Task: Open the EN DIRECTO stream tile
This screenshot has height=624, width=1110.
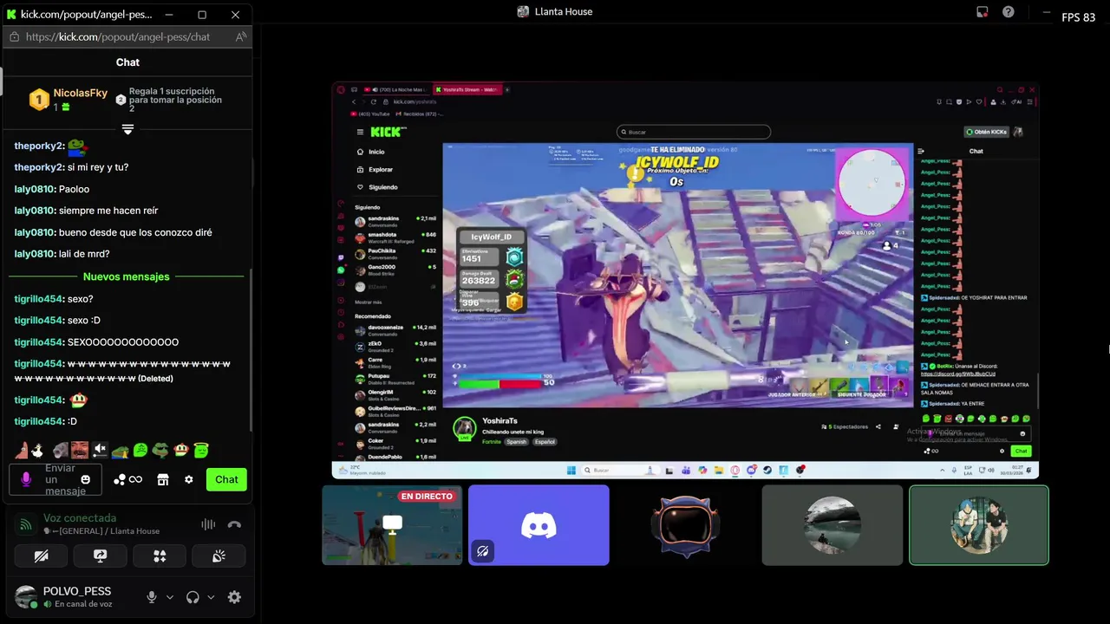Action: (x=392, y=525)
